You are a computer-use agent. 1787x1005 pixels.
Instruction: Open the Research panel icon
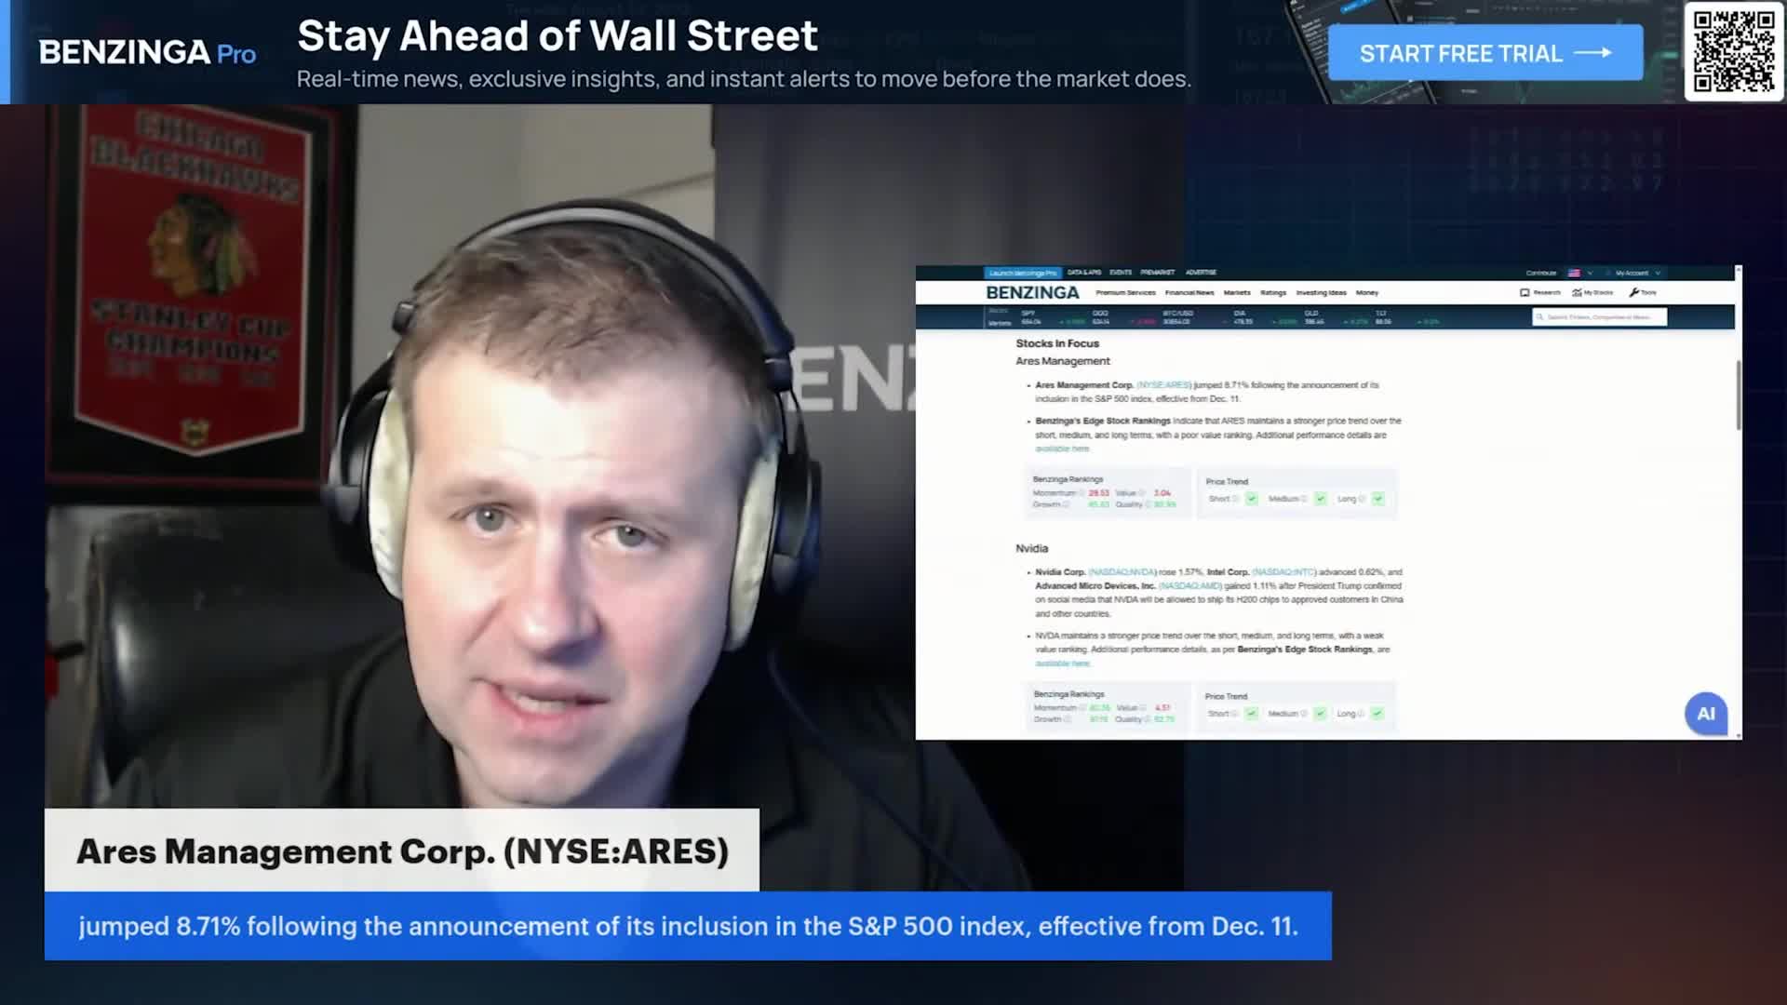pos(1523,292)
